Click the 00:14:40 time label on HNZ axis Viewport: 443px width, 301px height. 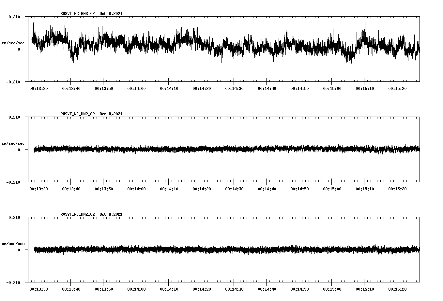pyautogui.click(x=267, y=289)
